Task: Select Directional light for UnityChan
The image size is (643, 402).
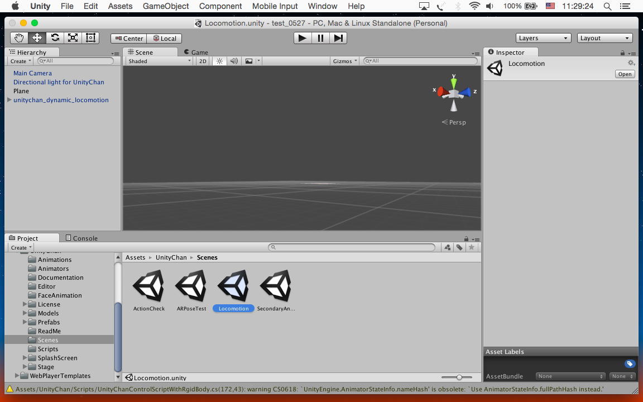Action: point(59,82)
